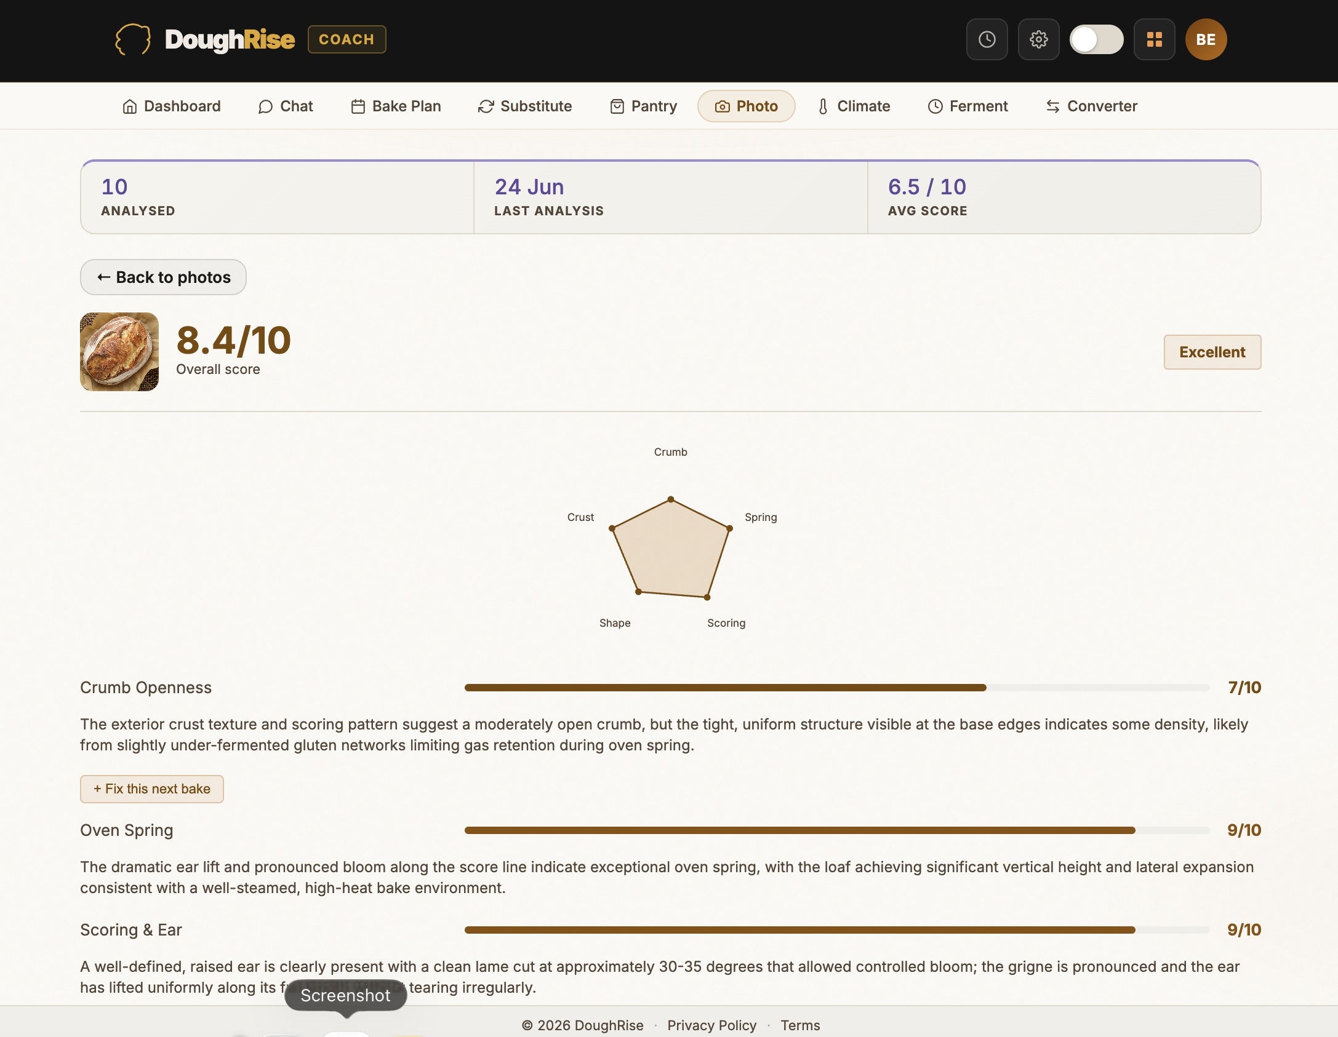Screen dimensions: 1338x1037
Task: Click the Scoring label on radar chart
Action: coord(726,623)
